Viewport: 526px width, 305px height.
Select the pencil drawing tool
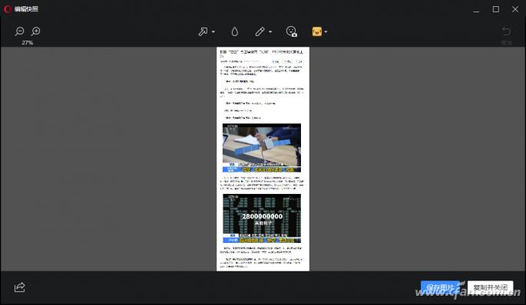(x=260, y=32)
